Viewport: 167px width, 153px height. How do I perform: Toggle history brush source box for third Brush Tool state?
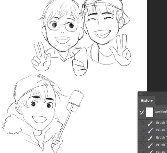point(142,138)
